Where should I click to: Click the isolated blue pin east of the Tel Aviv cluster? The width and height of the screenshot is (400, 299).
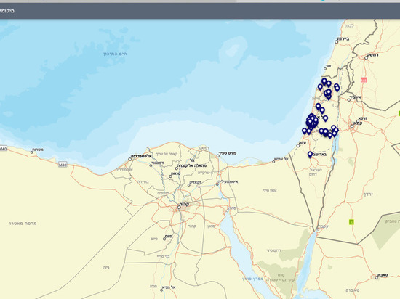[325, 118]
